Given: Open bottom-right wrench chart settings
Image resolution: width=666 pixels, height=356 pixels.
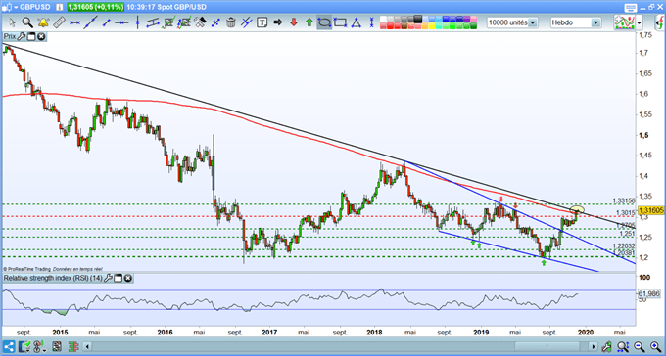Looking at the screenshot, I should tap(606, 346).
